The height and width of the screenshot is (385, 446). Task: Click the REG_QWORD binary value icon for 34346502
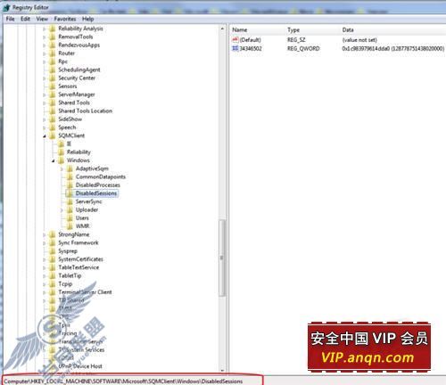(x=235, y=48)
